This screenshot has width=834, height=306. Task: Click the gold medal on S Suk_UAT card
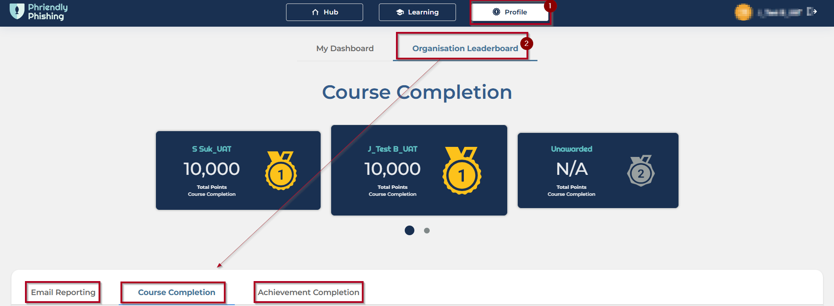click(x=281, y=171)
